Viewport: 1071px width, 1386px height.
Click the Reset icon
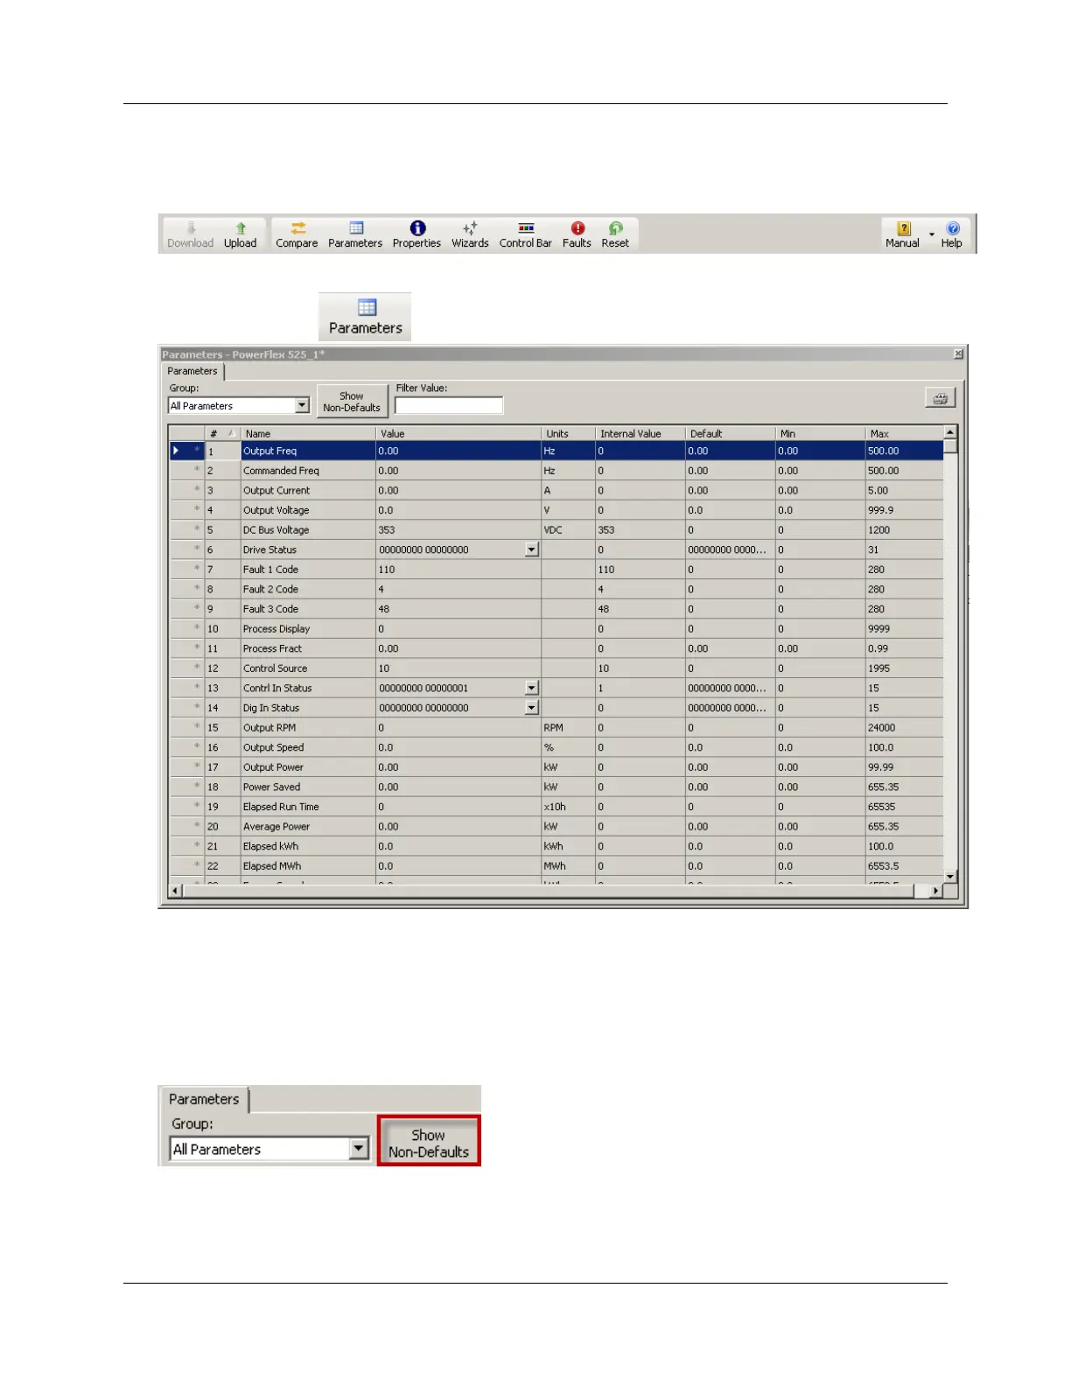[x=615, y=235]
